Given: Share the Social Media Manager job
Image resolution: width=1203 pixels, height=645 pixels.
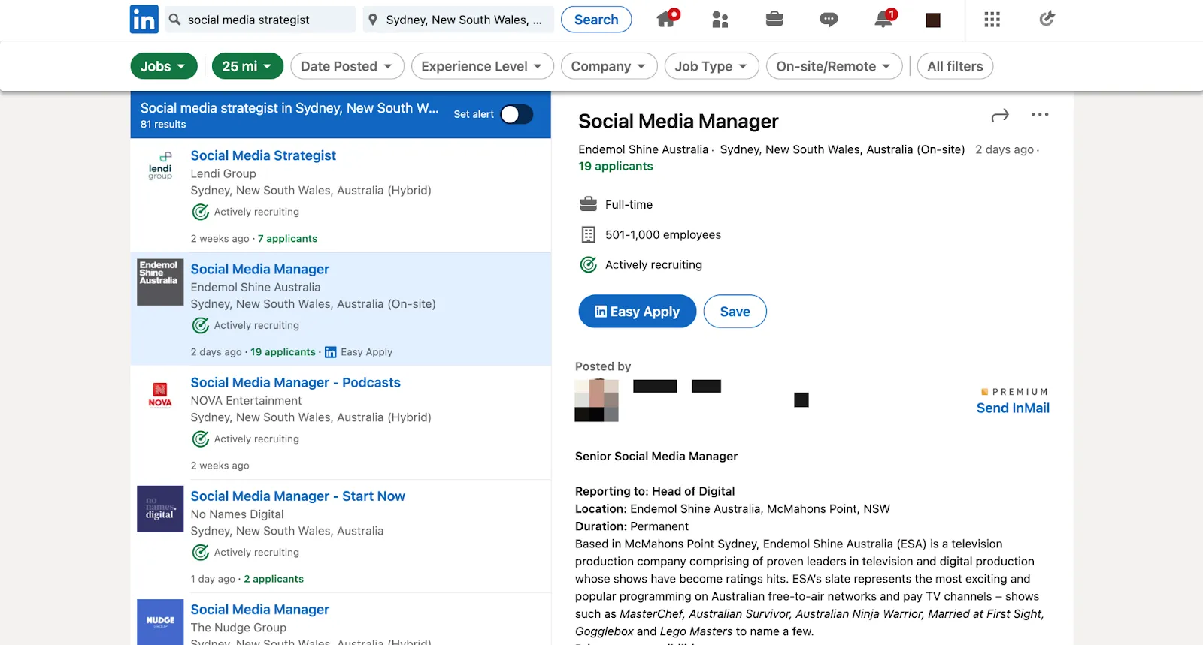Looking at the screenshot, I should click(1000, 115).
